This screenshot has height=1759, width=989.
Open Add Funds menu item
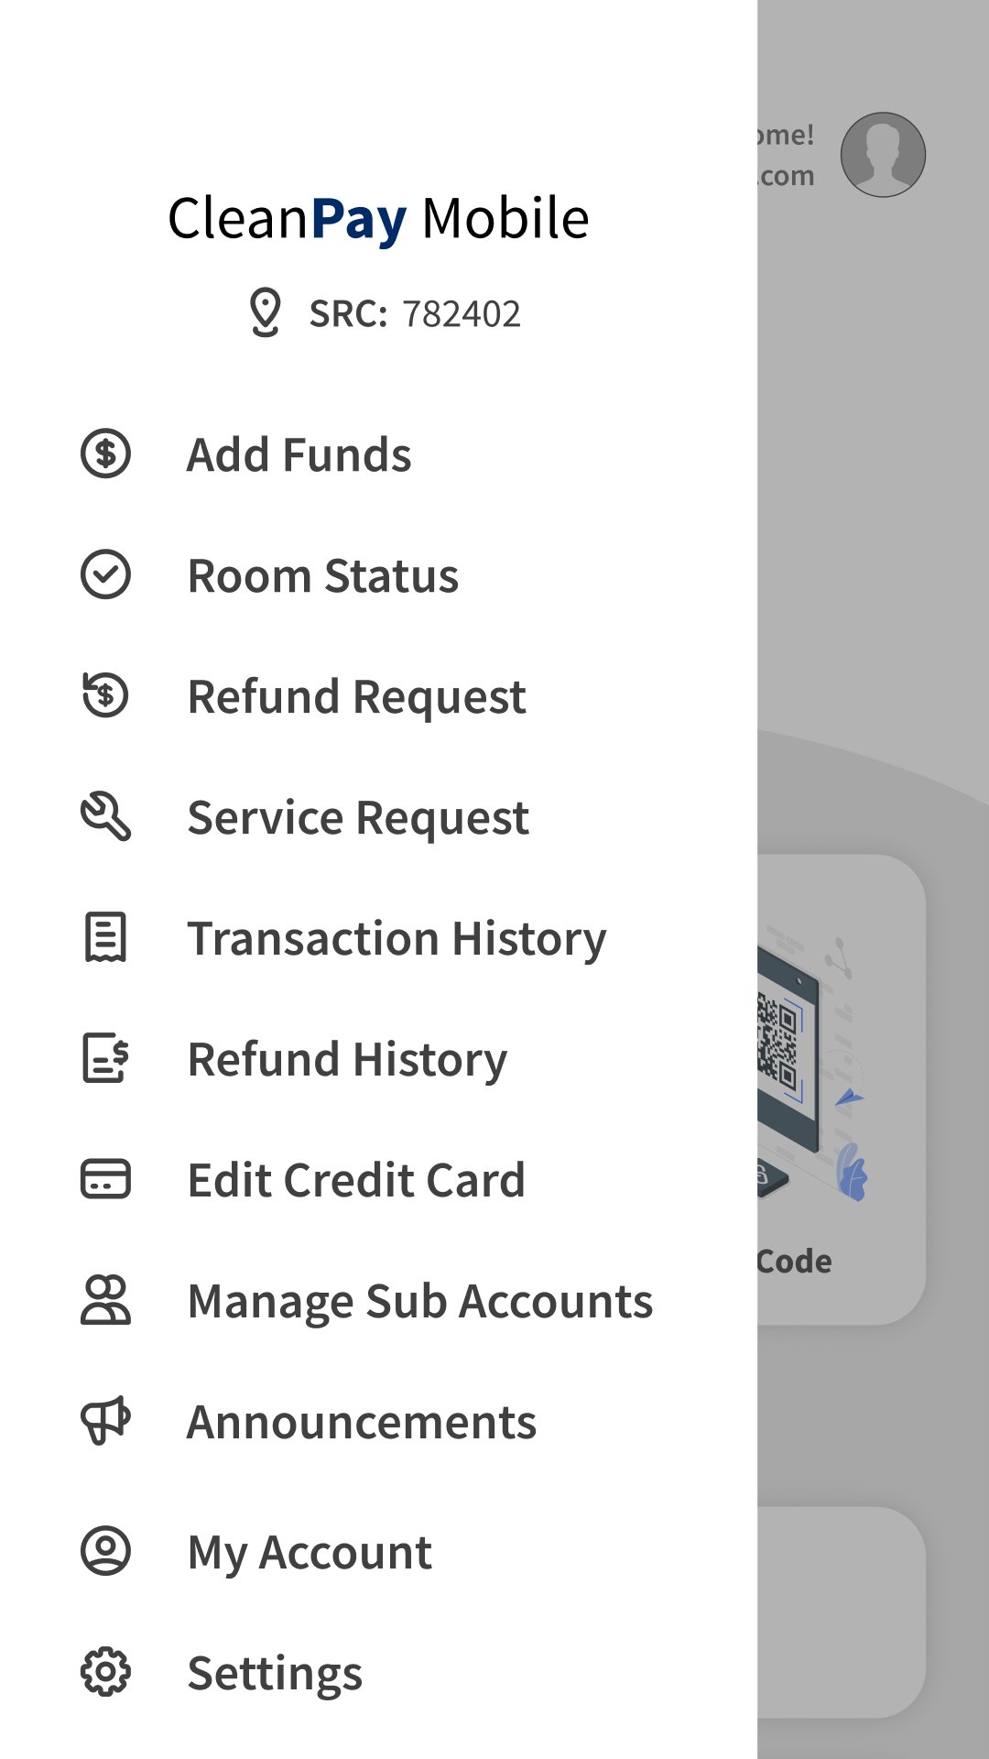click(x=299, y=454)
